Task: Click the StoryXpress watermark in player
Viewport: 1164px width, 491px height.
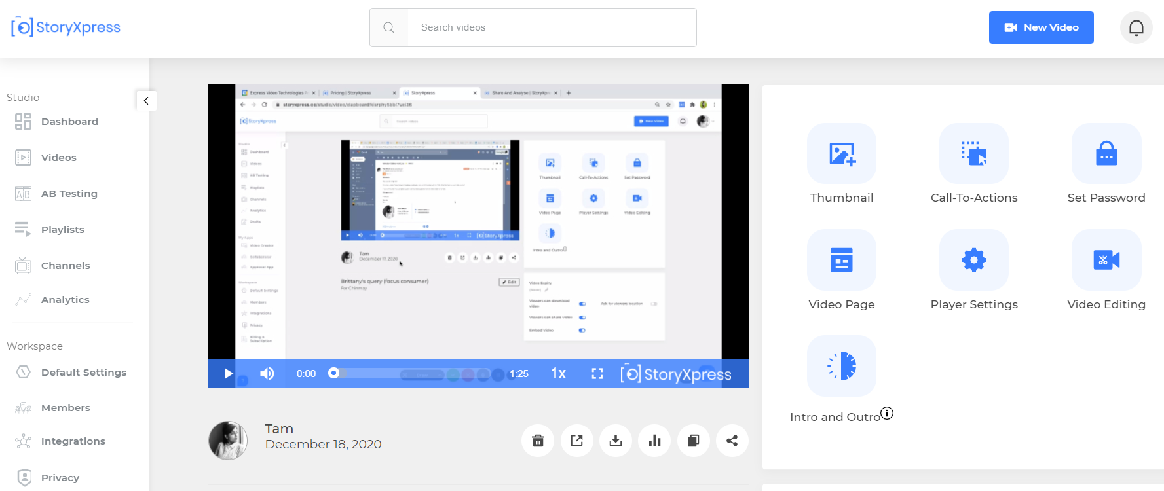Action: pyautogui.click(x=675, y=373)
